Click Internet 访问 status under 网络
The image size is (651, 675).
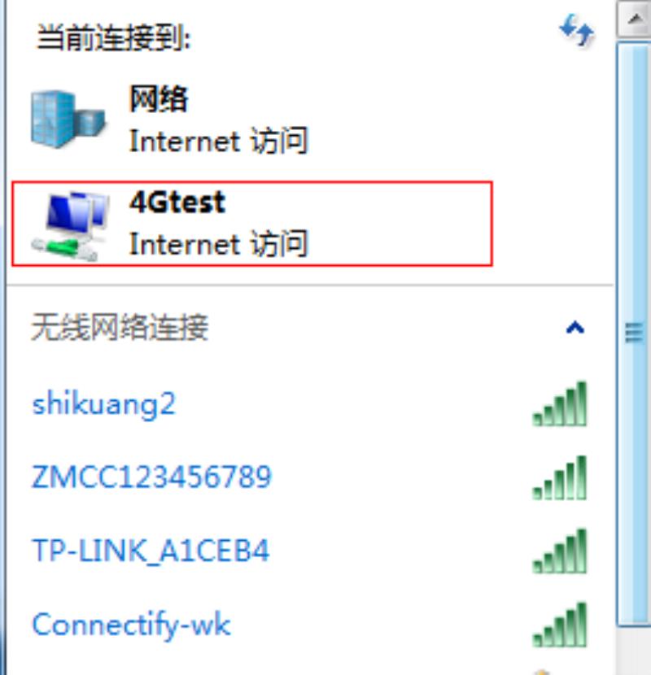(x=219, y=141)
